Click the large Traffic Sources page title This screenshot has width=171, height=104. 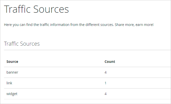click(x=36, y=9)
